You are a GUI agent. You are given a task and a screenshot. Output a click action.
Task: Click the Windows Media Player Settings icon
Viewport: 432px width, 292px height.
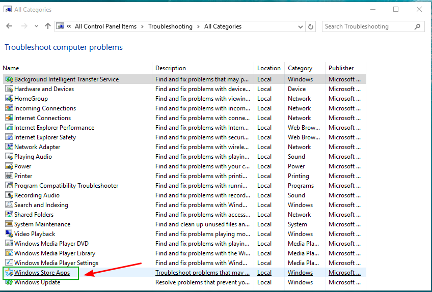pos(9,263)
